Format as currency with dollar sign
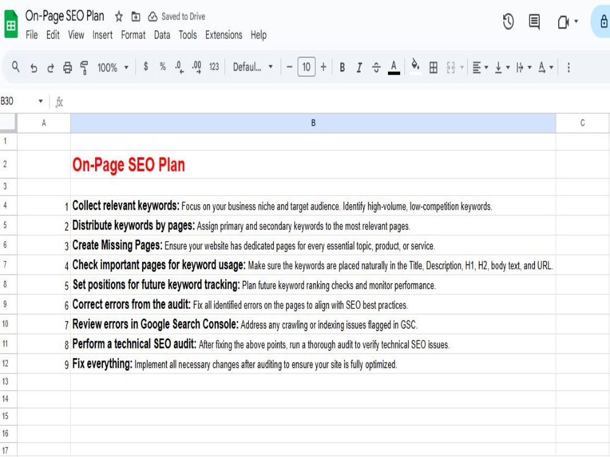 click(x=146, y=66)
